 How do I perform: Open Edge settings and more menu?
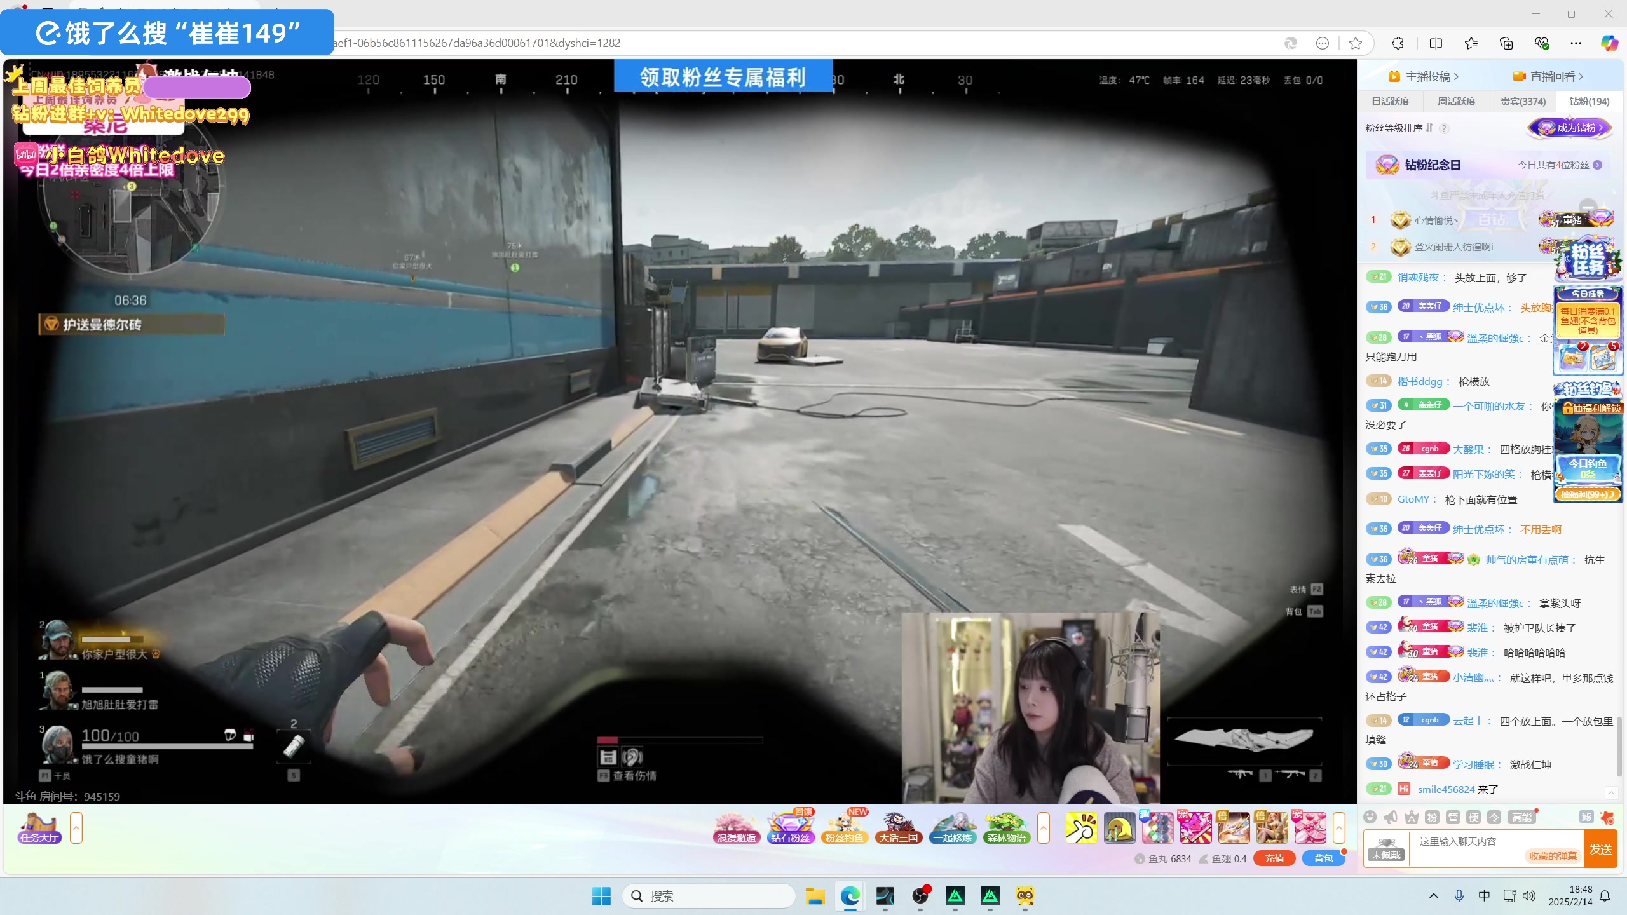[x=1576, y=43]
